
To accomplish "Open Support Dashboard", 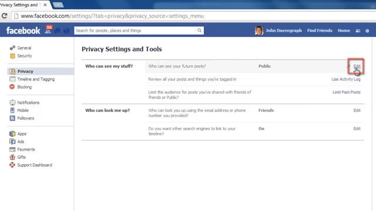I will pyautogui.click(x=35, y=165).
